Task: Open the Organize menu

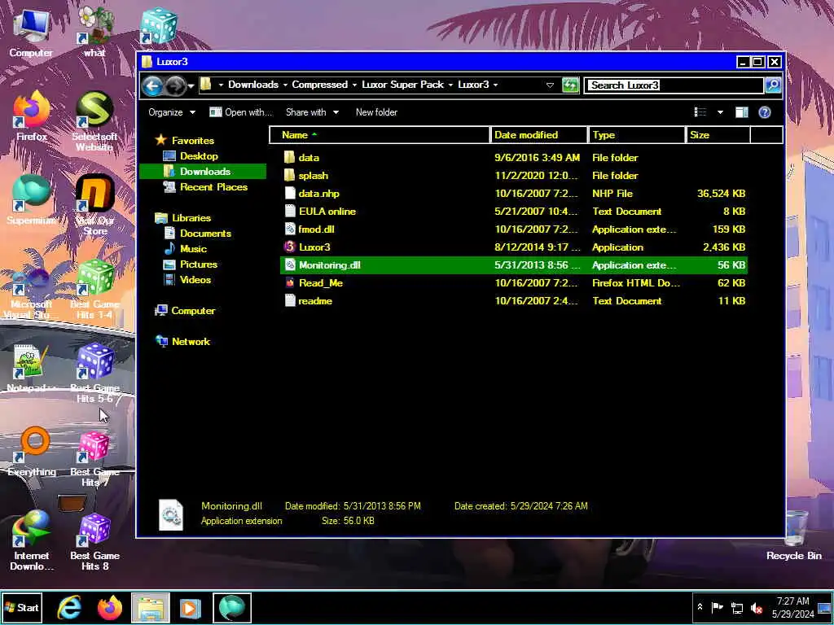Action: (172, 112)
